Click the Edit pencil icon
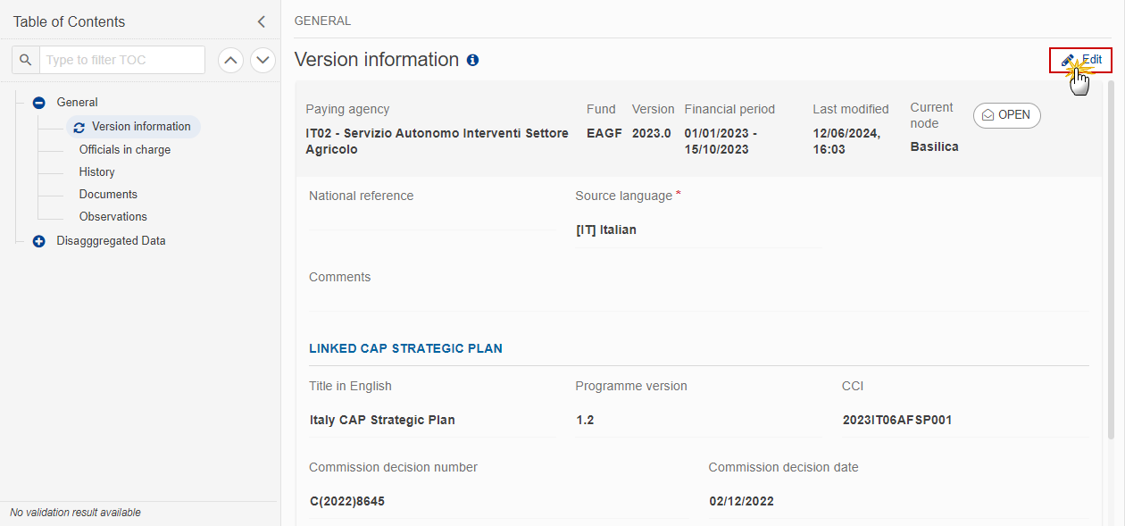 (1068, 60)
